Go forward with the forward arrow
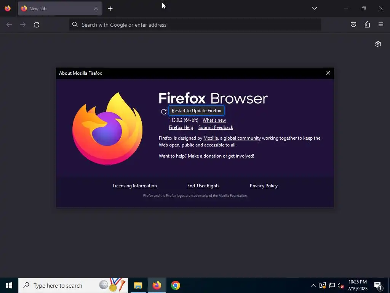 coord(23,25)
